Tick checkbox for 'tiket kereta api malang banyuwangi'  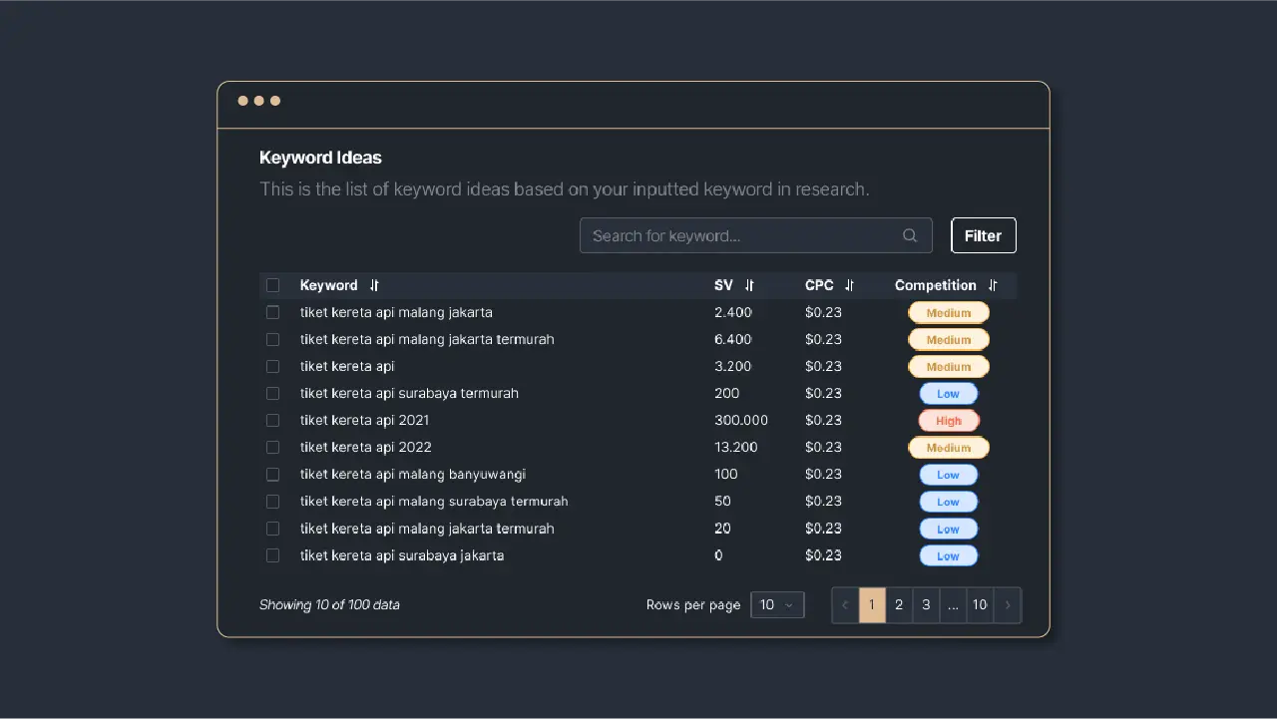[x=272, y=474]
